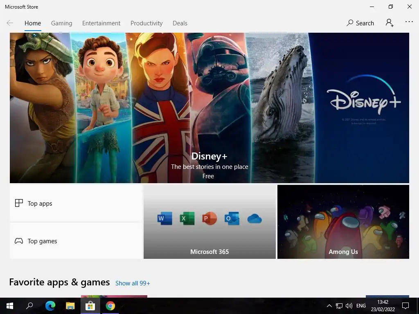Open the notification center icon

pos(405,306)
